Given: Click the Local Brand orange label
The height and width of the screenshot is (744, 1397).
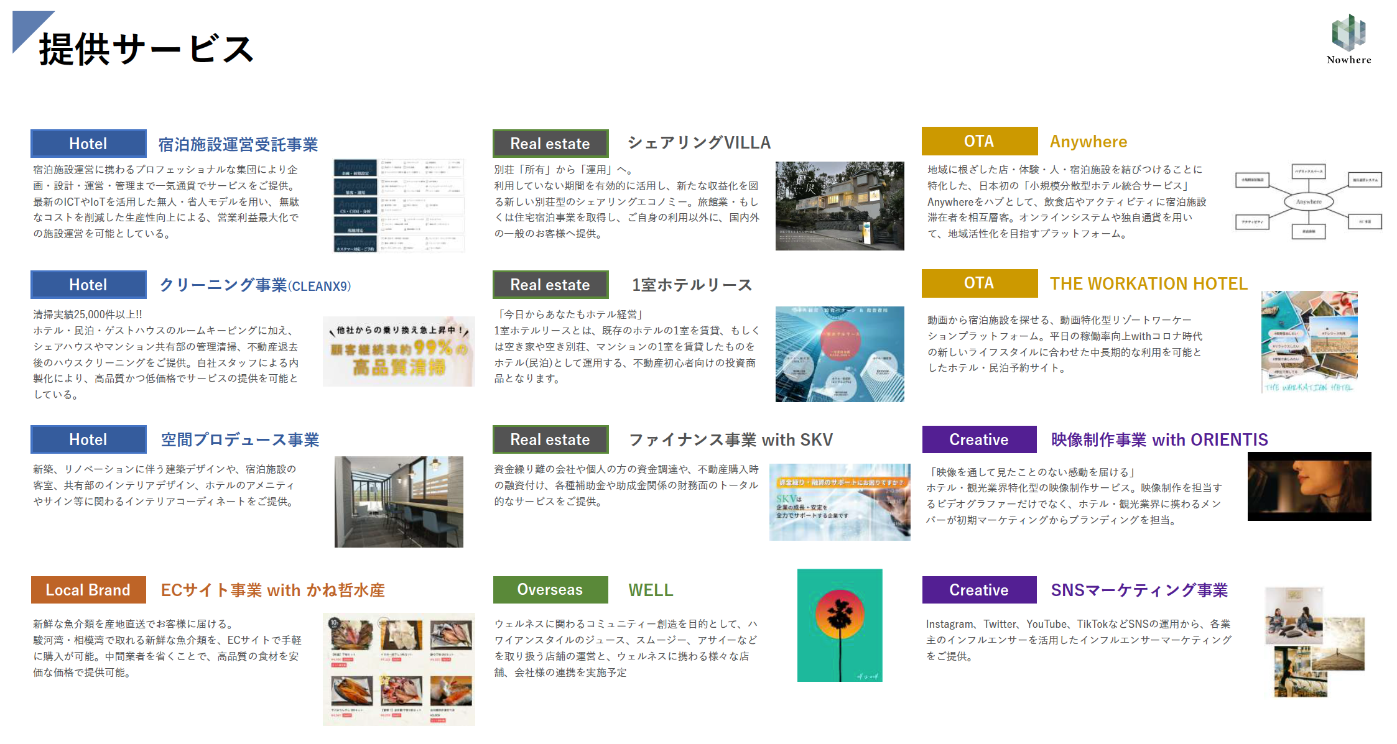Looking at the screenshot, I should [88, 590].
